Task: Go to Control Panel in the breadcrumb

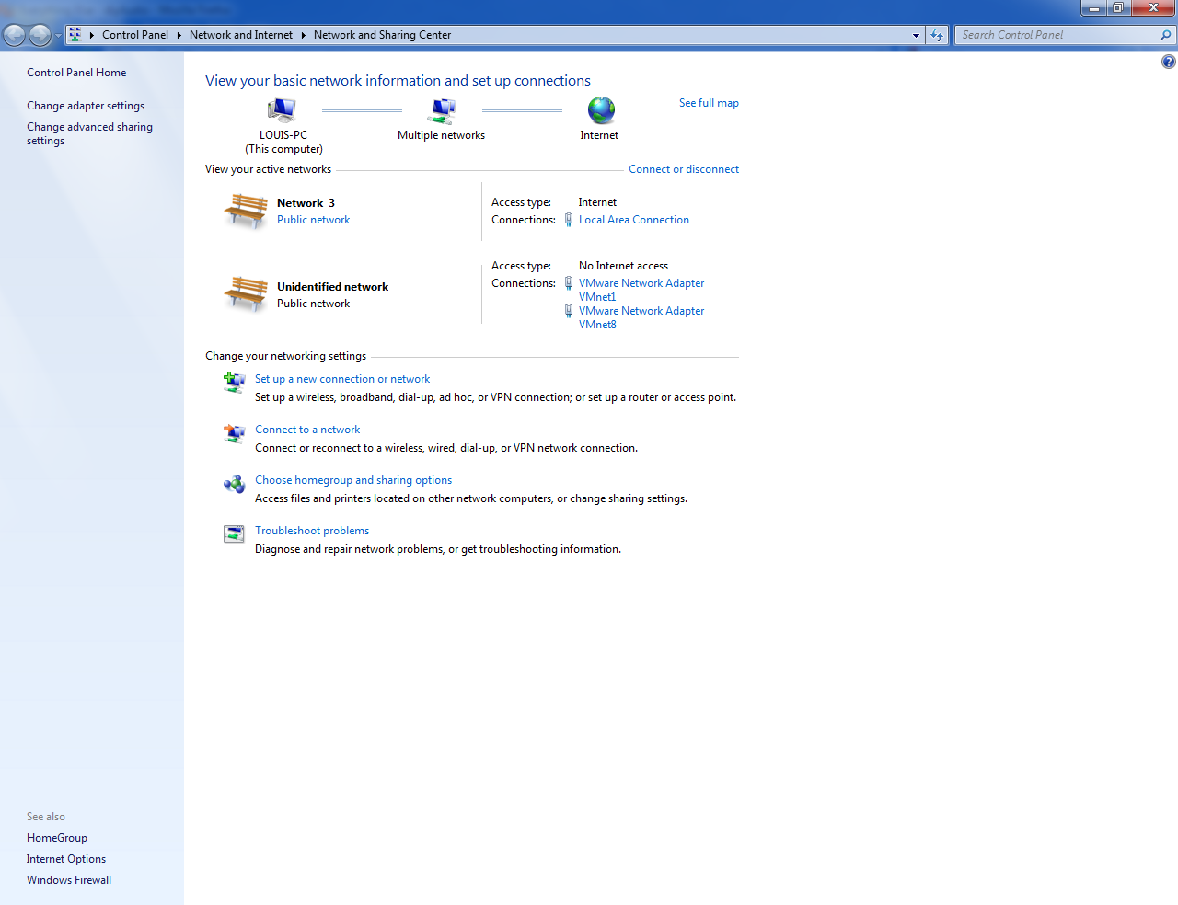Action: pos(135,35)
